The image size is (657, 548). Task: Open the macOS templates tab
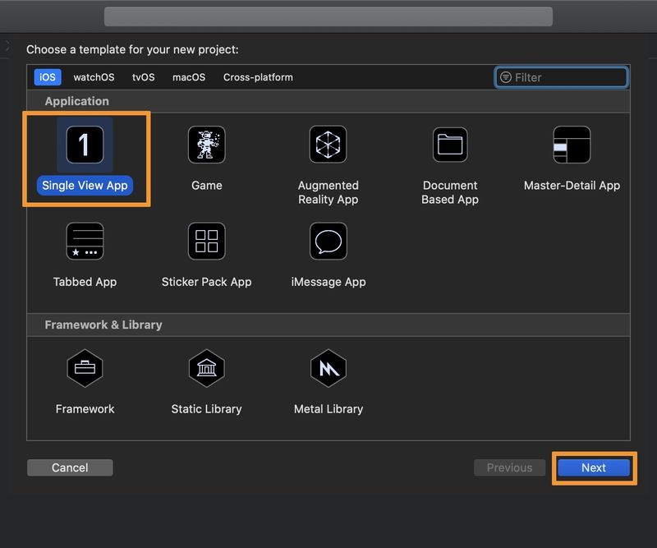(x=189, y=77)
